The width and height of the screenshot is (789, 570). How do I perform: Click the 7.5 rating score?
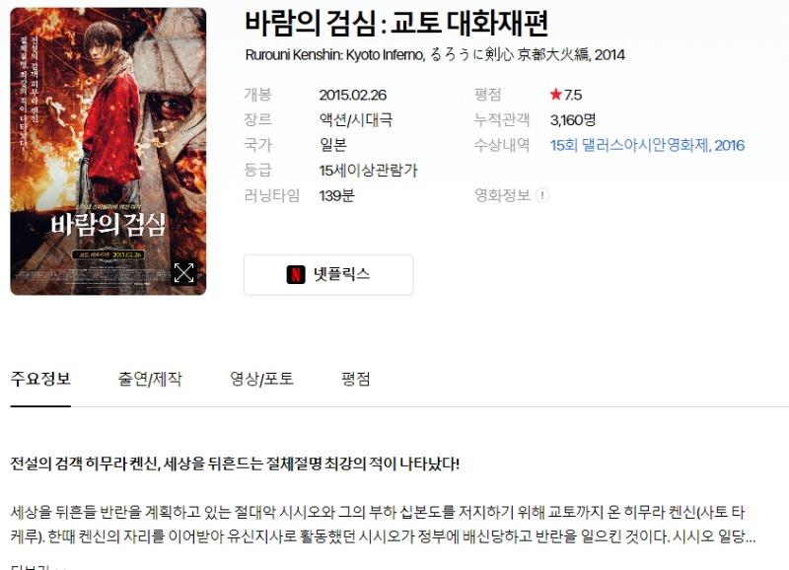tap(573, 95)
